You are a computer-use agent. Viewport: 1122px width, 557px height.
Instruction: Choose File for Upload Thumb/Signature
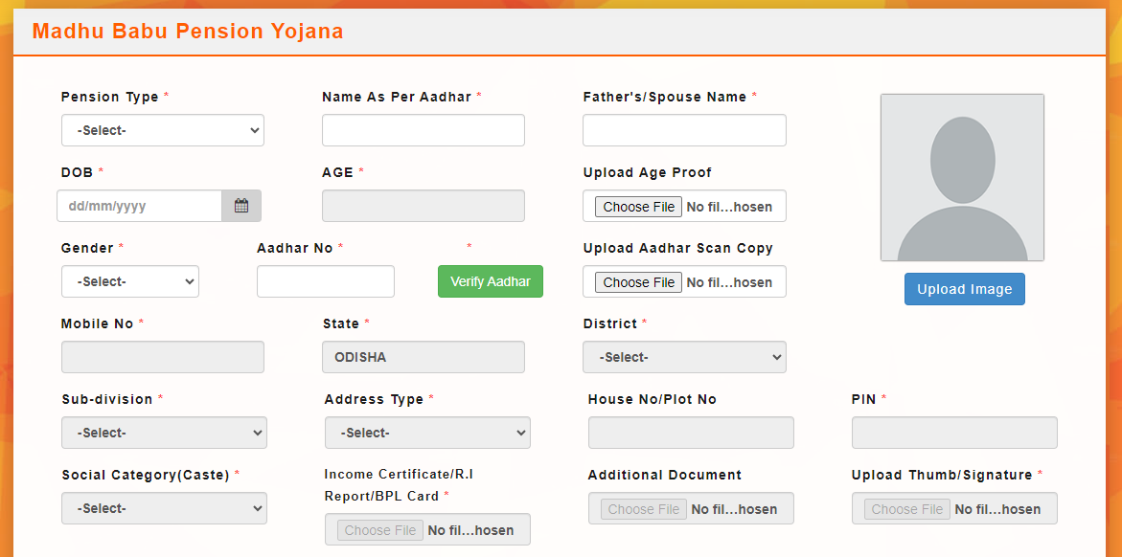point(907,509)
